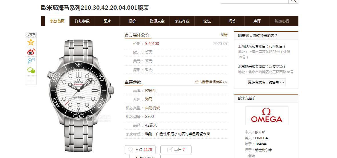Expand 更多专卖店，销售点>> button

pos(266,82)
